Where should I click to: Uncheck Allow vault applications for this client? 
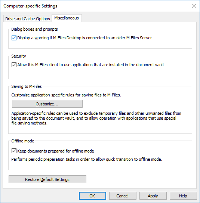coord(14,65)
